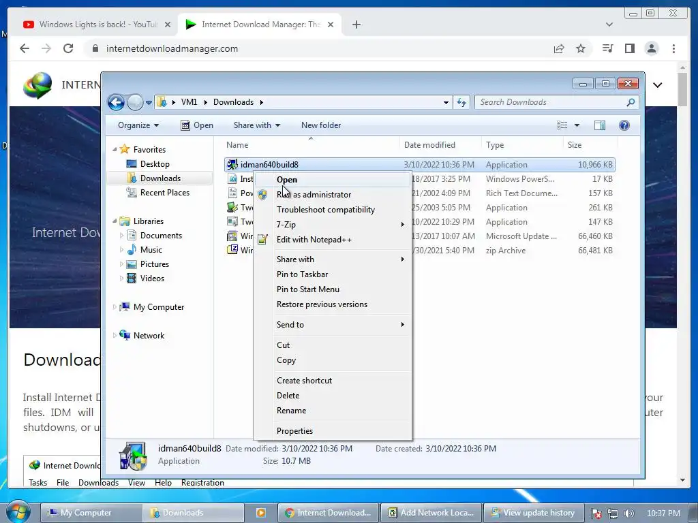Click Favorites star icon
The width and height of the screenshot is (698, 523).
[x=125, y=149]
